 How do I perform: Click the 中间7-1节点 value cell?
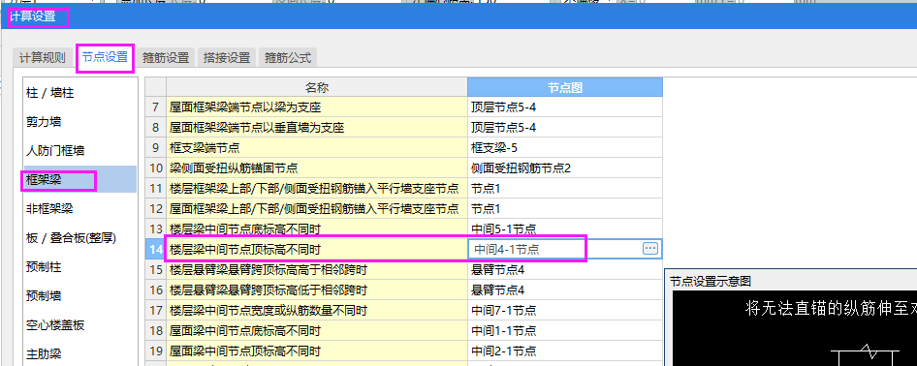click(565, 310)
